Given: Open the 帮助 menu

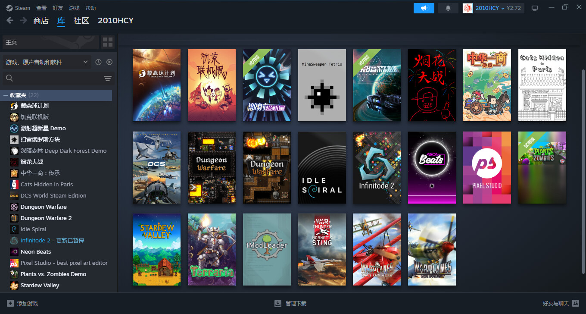Looking at the screenshot, I should point(90,8).
